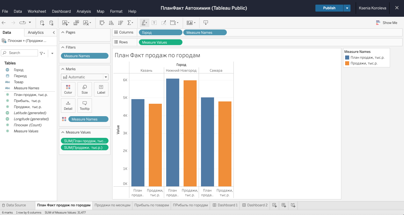Click the Duplicate worksheet icon
The height and width of the screenshot is (215, 404).
click(76, 23)
